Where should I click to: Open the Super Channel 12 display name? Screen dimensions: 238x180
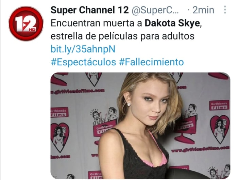tap(89, 10)
